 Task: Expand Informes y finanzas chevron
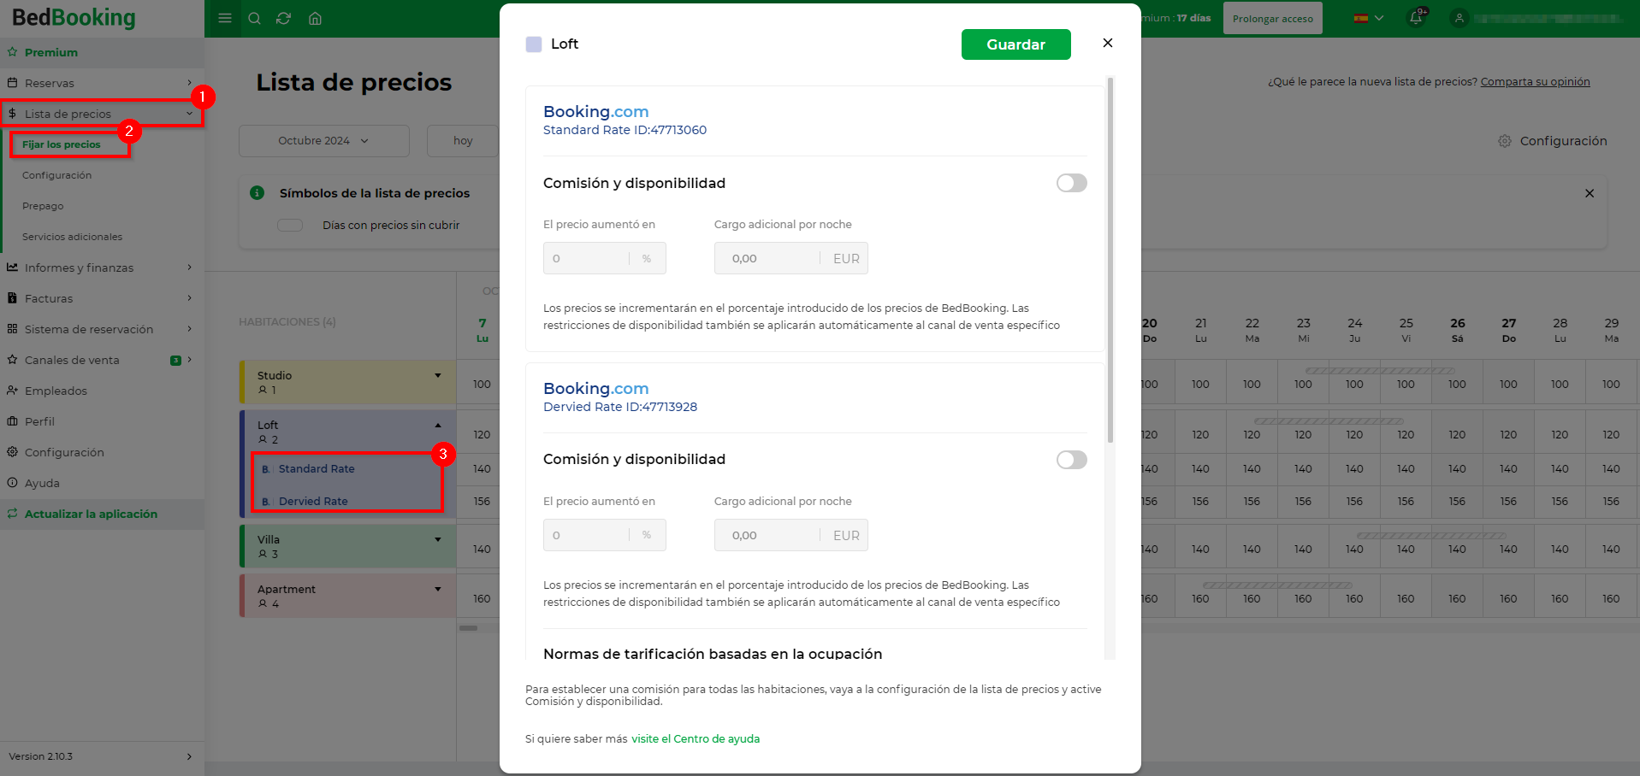pos(189,267)
